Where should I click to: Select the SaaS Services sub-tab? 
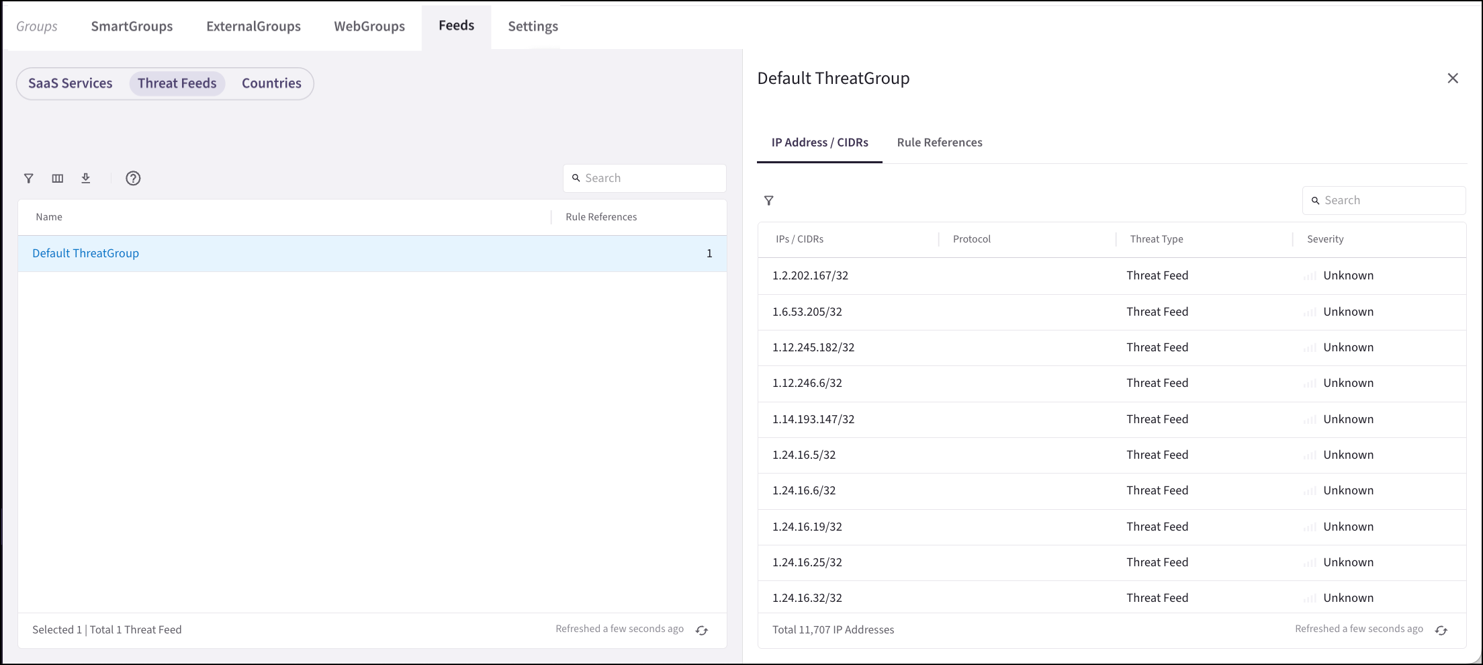[x=70, y=83]
